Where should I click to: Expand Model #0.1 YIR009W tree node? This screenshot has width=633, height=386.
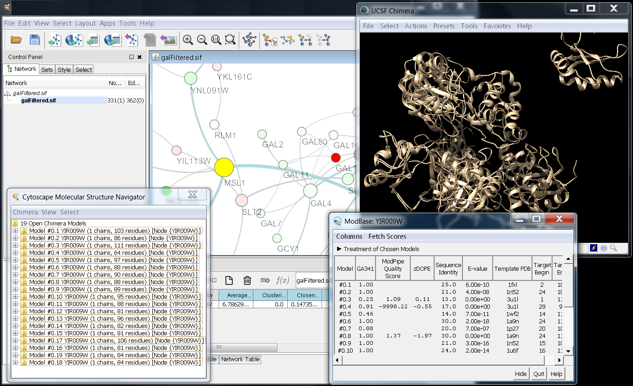coord(15,231)
